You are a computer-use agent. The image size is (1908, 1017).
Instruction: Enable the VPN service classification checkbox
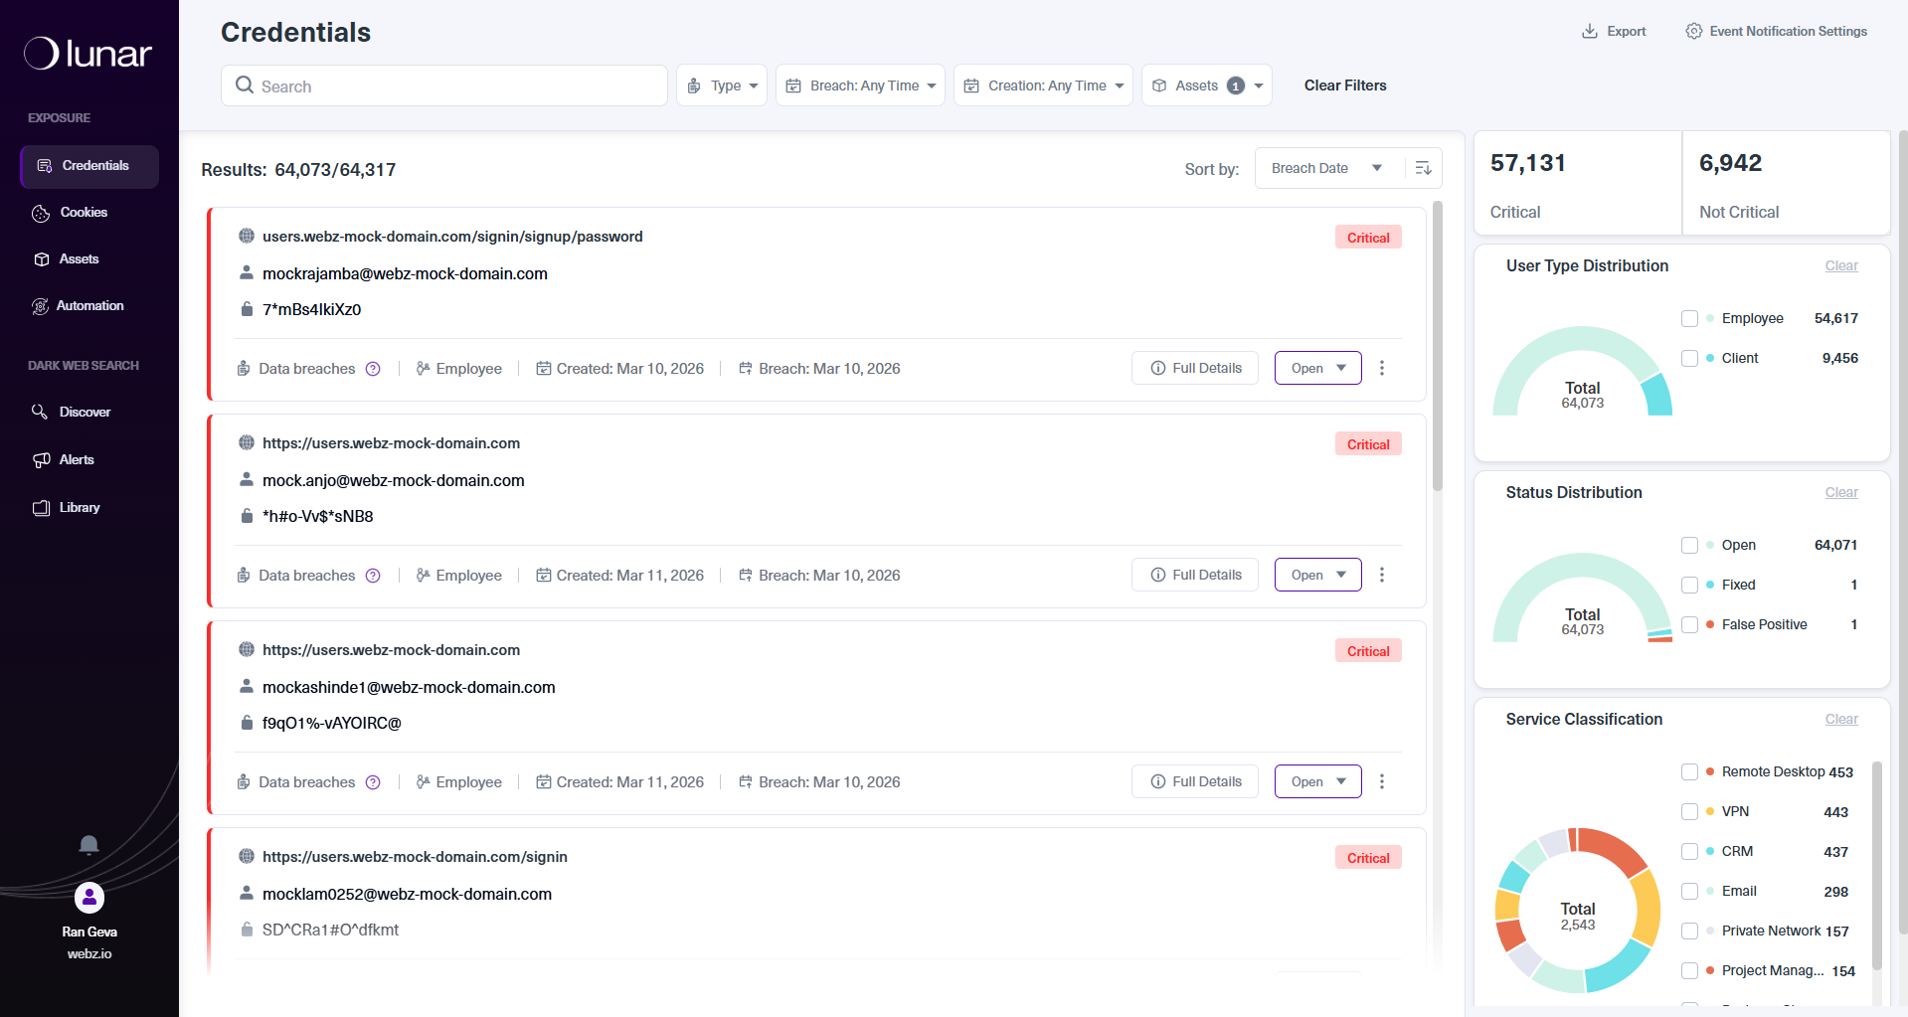point(1689,811)
